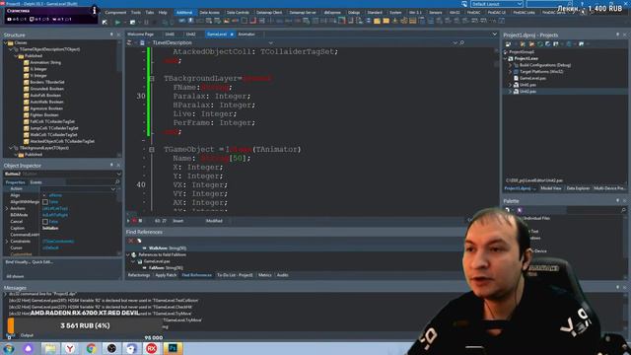Screen dimensions: 631x355
Task: Select the JumpColl field in Structure tree
Action: pos(54,128)
